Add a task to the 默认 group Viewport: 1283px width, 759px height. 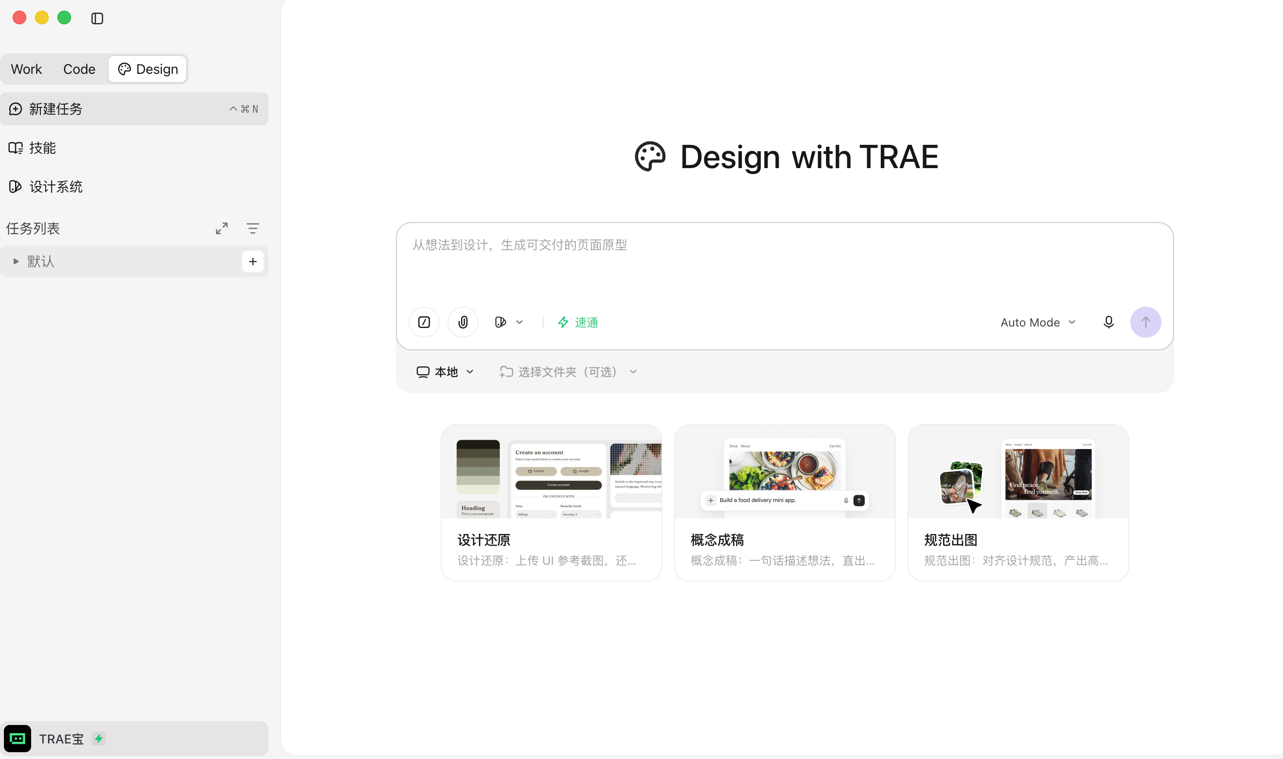click(x=253, y=261)
